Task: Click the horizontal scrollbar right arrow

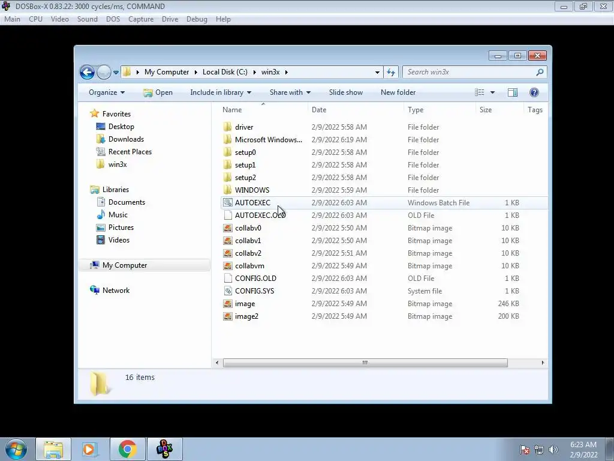Action: [x=543, y=363]
